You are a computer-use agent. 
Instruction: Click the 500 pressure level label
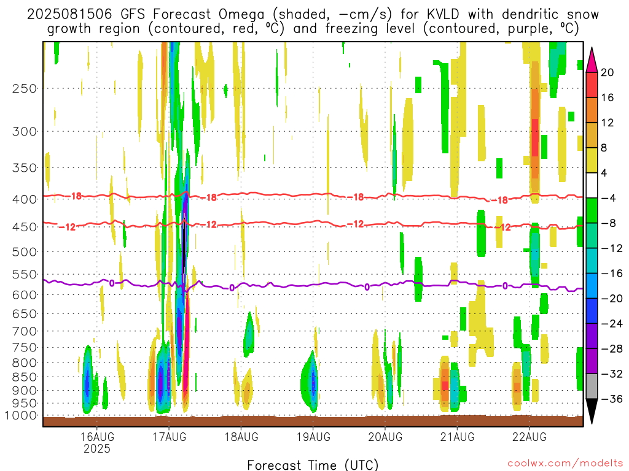pyautogui.click(x=25, y=252)
